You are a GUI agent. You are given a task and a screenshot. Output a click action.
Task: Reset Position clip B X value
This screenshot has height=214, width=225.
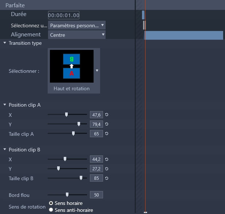click(107, 159)
